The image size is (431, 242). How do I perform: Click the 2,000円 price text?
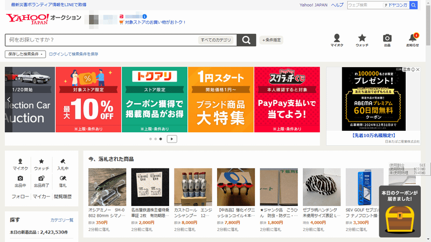click(x=147, y=223)
